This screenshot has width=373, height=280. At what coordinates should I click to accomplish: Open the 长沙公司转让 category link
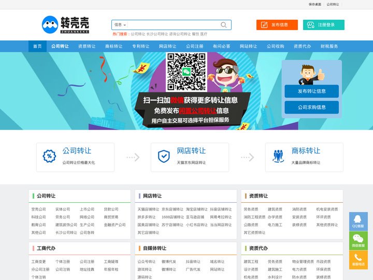click(x=66, y=233)
